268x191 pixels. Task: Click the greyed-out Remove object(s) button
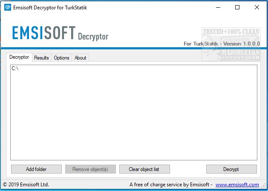pyautogui.click(x=90, y=169)
